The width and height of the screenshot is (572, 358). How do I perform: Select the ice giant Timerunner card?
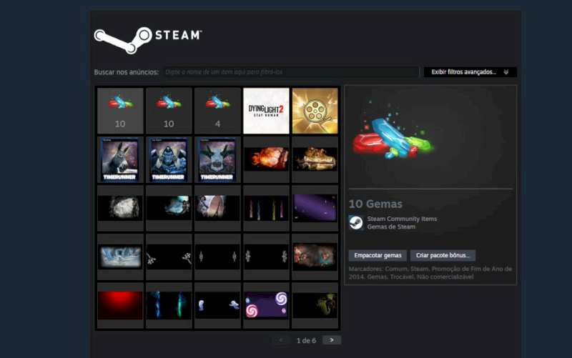169,159
